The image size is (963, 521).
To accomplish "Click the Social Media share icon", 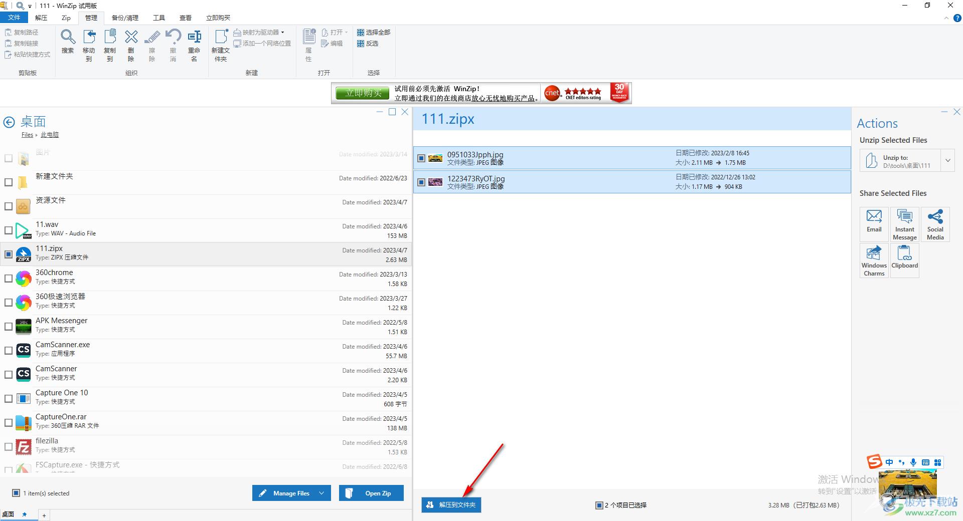I will (x=935, y=224).
